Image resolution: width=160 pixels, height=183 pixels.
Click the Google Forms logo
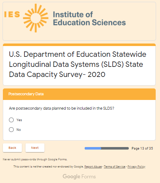(x=79, y=177)
